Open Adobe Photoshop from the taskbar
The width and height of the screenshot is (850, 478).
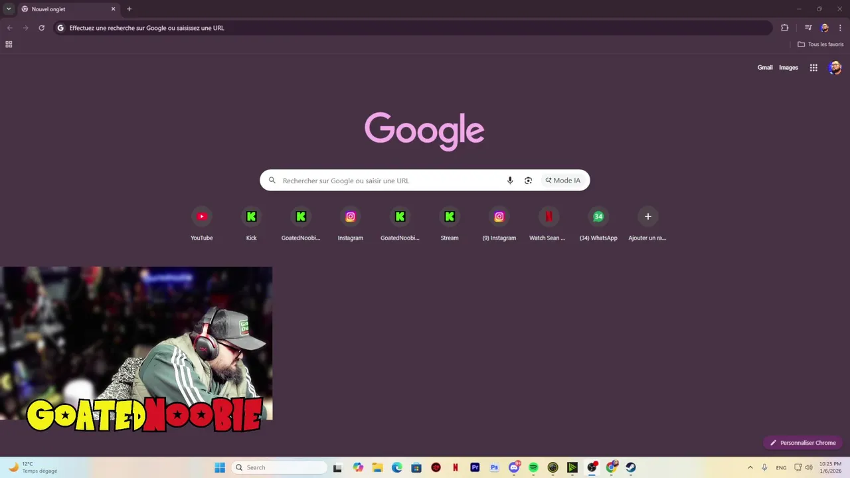494,467
